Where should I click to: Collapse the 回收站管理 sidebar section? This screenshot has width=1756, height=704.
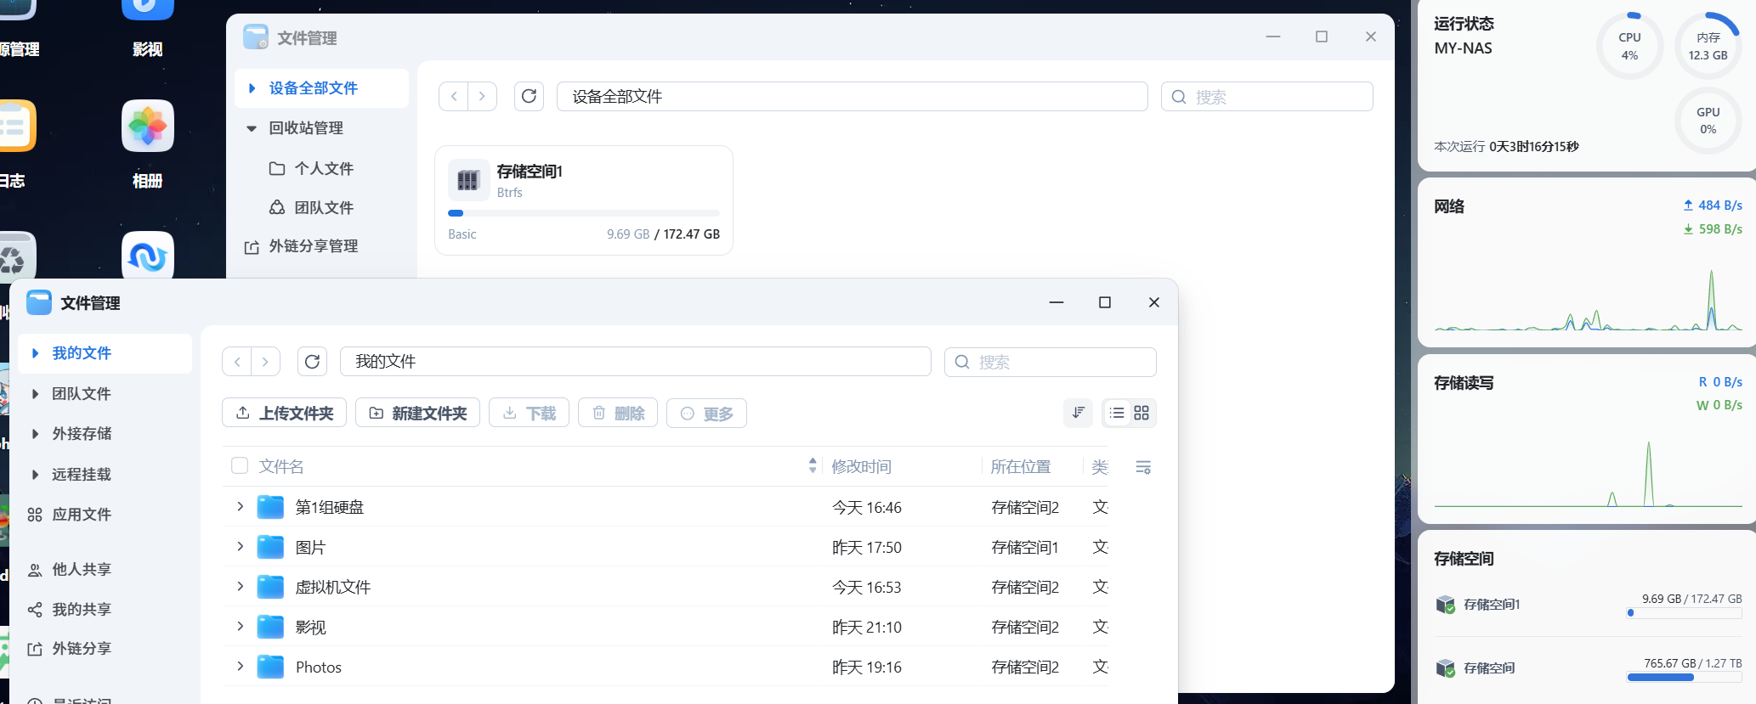tap(252, 128)
